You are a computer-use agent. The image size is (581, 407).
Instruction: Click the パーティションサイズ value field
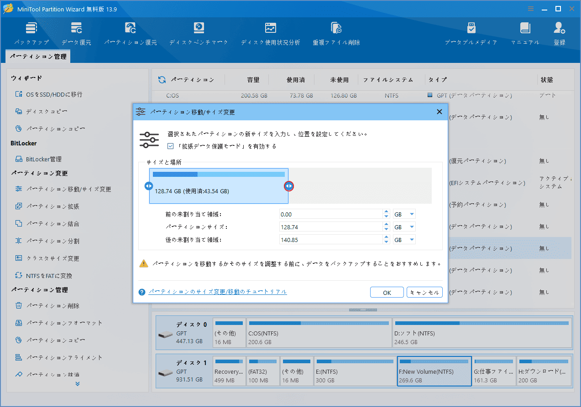tap(330, 227)
